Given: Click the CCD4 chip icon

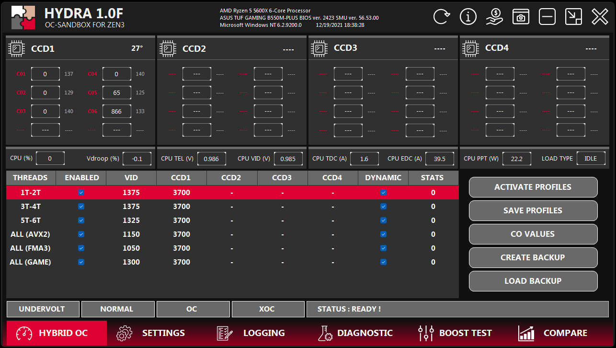Looking at the screenshot, I should coord(471,48).
